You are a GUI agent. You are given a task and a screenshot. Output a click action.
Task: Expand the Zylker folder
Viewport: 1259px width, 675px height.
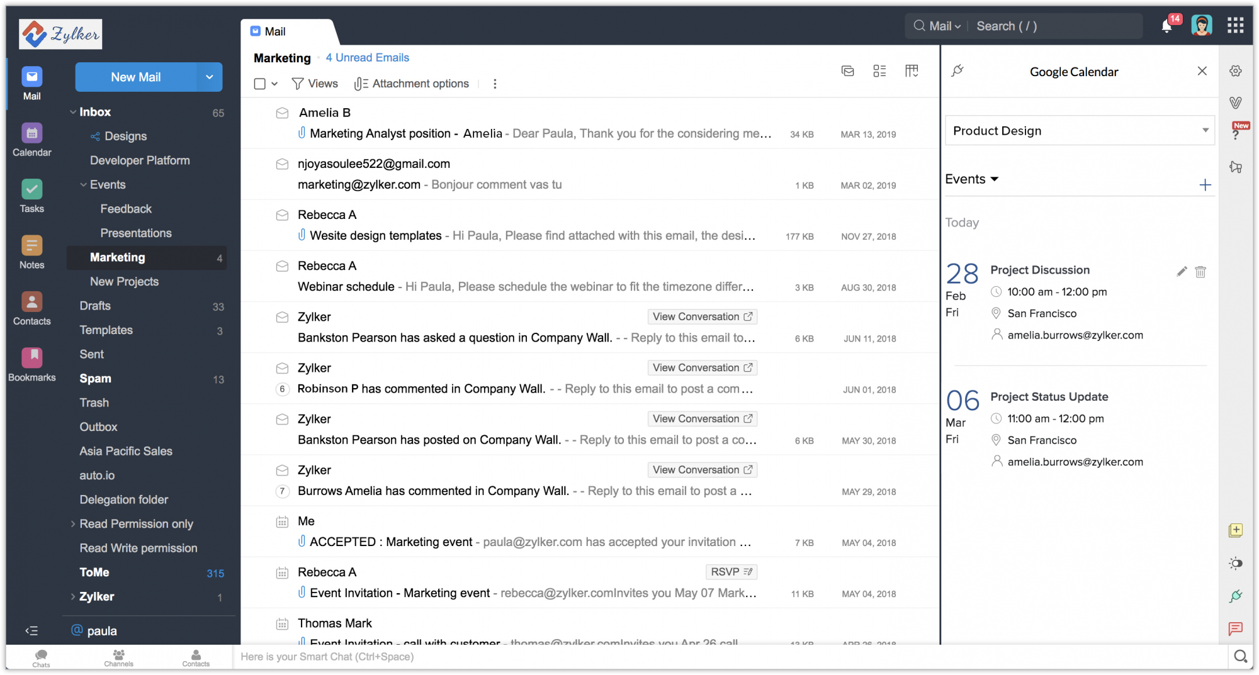click(x=73, y=596)
